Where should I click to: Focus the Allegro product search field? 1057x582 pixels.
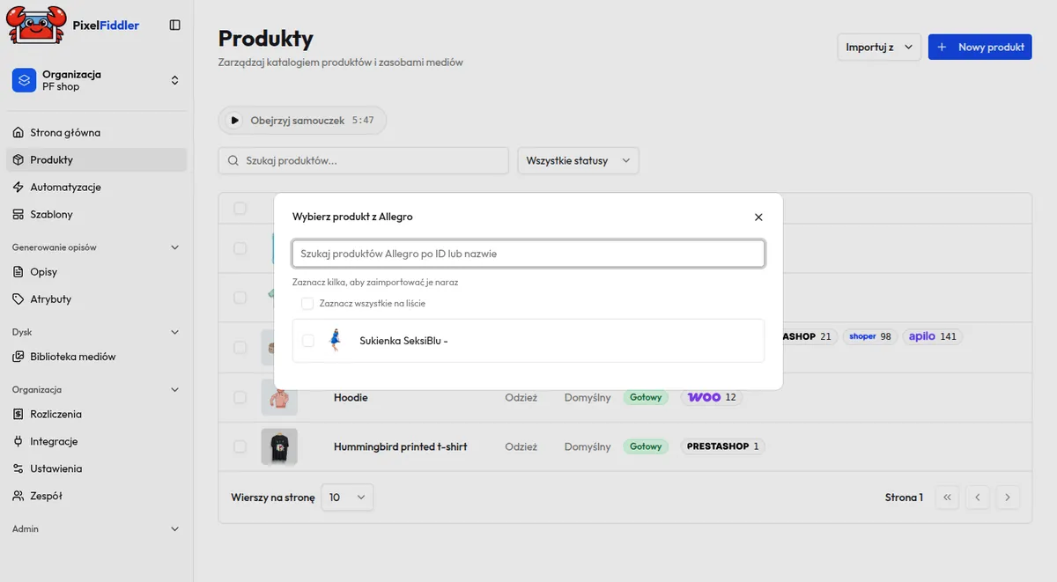[528, 254]
